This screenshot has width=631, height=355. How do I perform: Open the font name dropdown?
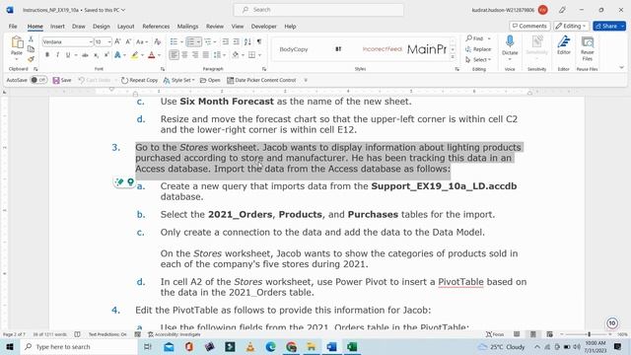tap(91, 41)
